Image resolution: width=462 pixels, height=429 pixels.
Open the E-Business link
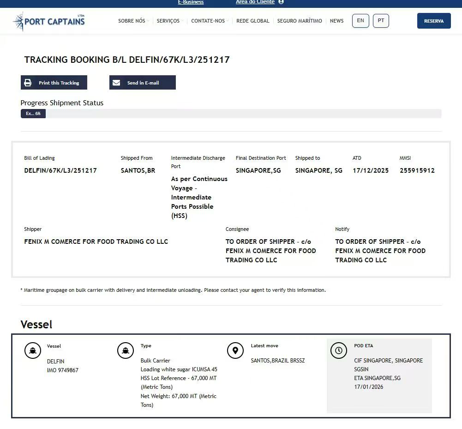point(191,2)
